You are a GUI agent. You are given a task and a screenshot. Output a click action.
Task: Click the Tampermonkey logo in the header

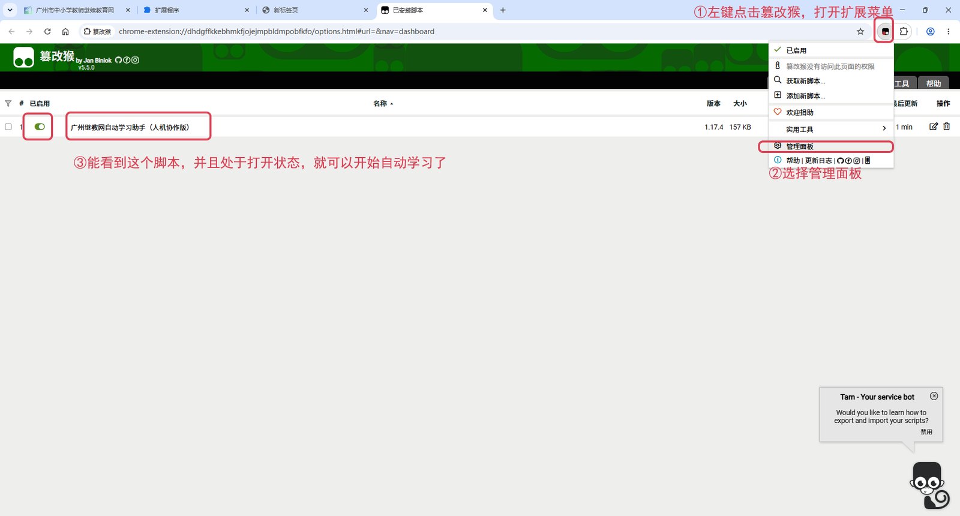point(24,58)
